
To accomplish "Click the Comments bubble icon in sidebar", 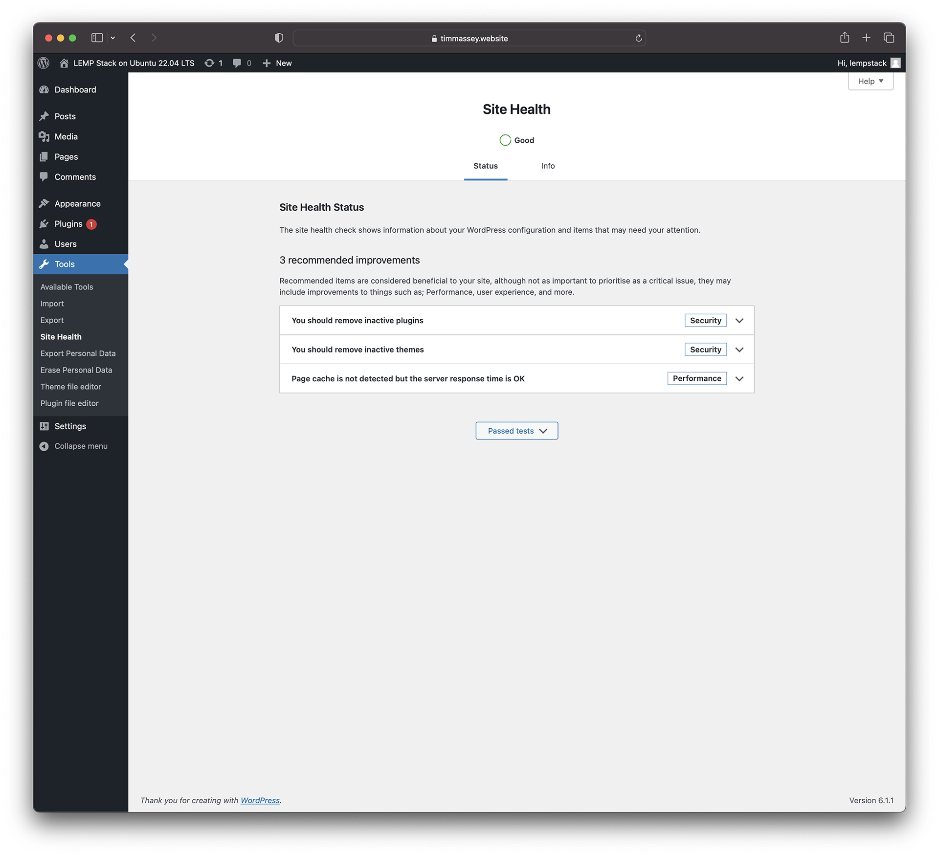I will [44, 177].
